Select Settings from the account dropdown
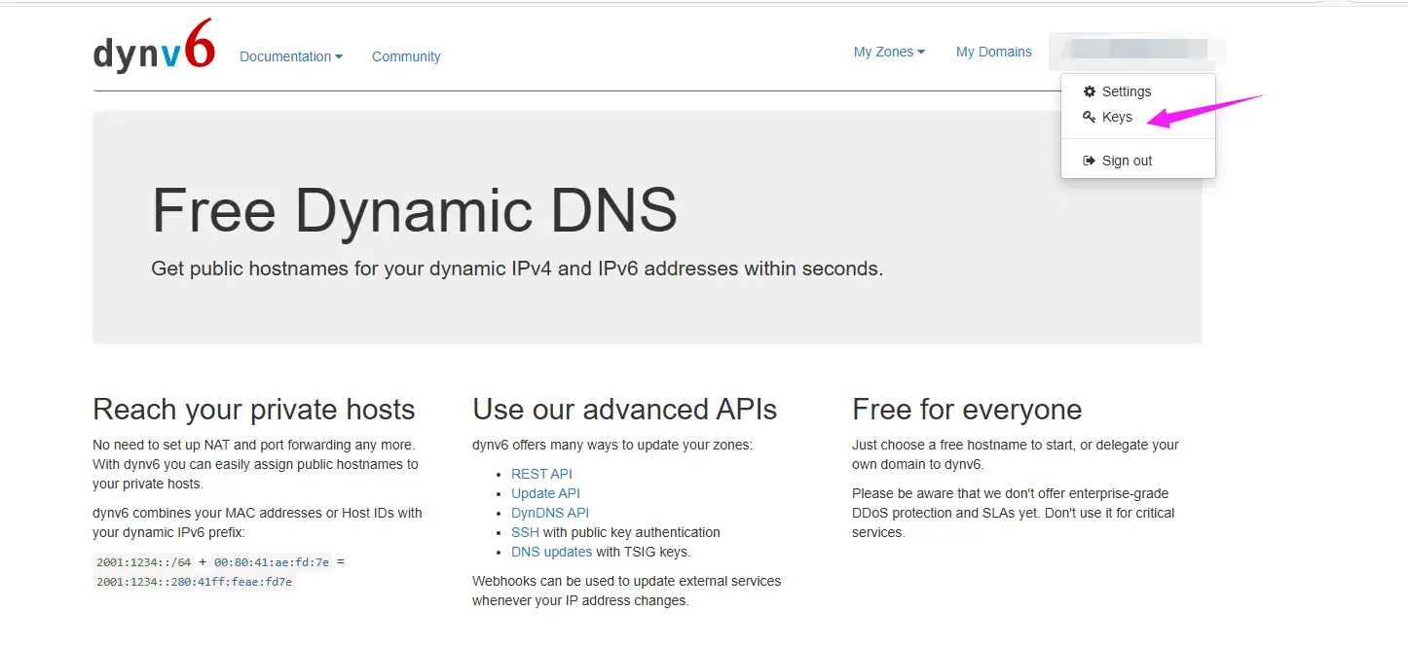This screenshot has width=1408, height=647. click(1126, 90)
